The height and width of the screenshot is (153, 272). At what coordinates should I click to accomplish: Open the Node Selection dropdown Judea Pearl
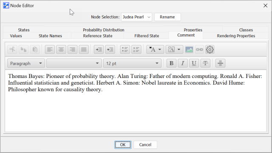click(136, 17)
